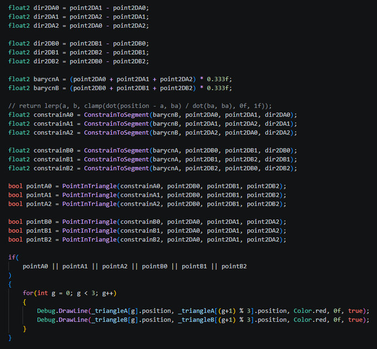Click dir2DA0 argument on the constrainA0 line
377x349 pixels.
click(277, 115)
